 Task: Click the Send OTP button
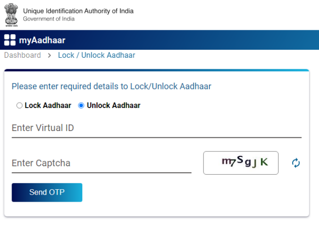tap(47, 193)
